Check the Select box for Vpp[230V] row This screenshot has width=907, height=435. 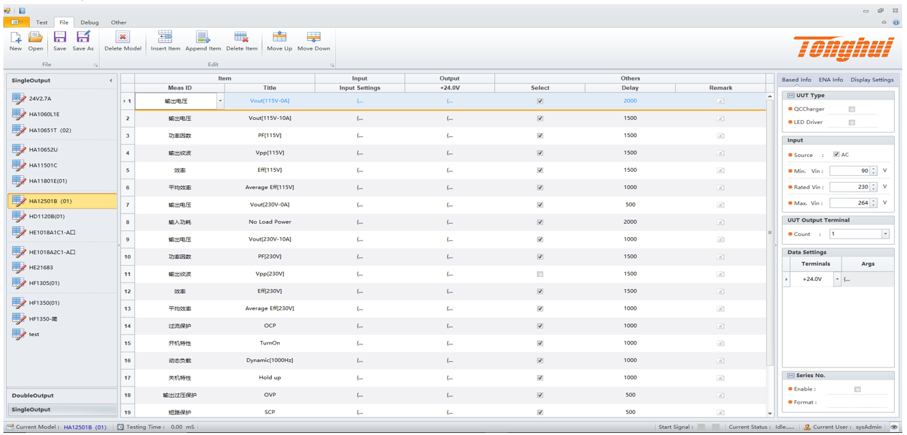click(x=540, y=274)
